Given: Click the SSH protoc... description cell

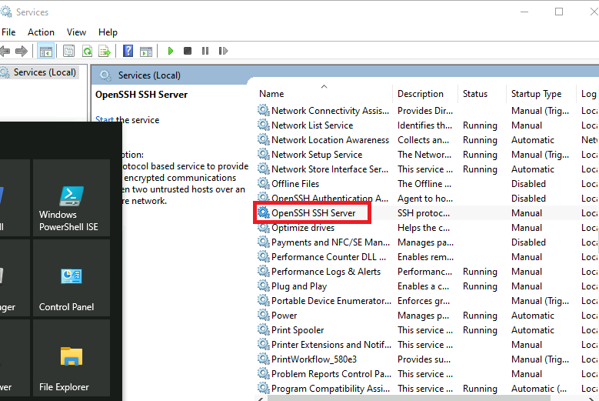Looking at the screenshot, I should (423, 213).
